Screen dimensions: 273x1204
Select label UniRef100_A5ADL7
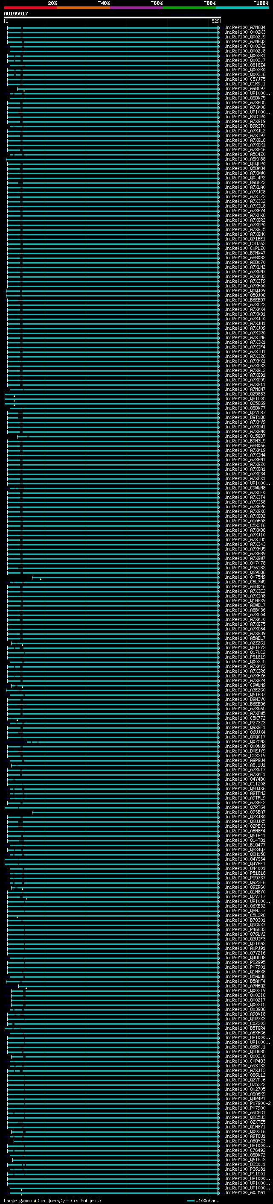(x=245, y=638)
